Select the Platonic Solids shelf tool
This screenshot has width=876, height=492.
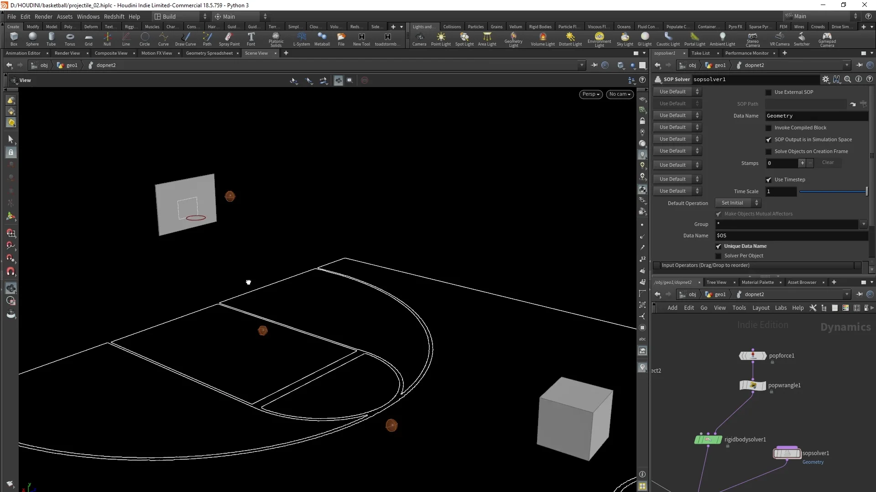tap(276, 39)
